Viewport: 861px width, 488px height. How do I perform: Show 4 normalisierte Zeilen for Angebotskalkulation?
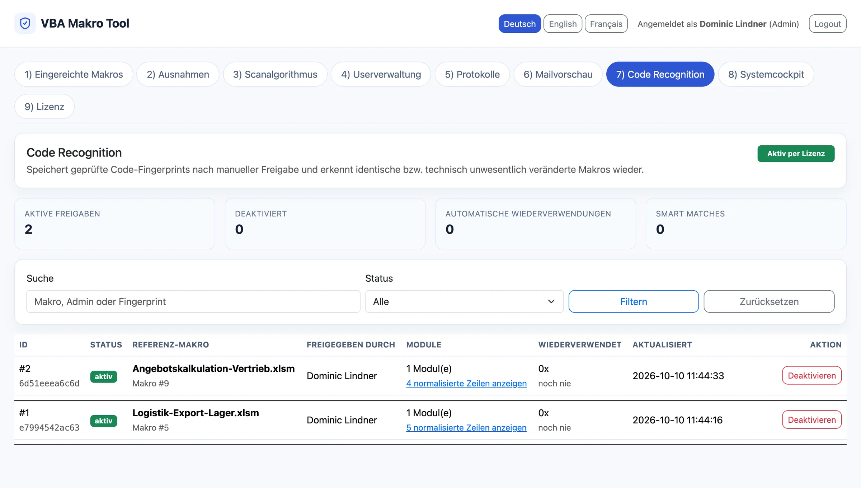point(466,384)
